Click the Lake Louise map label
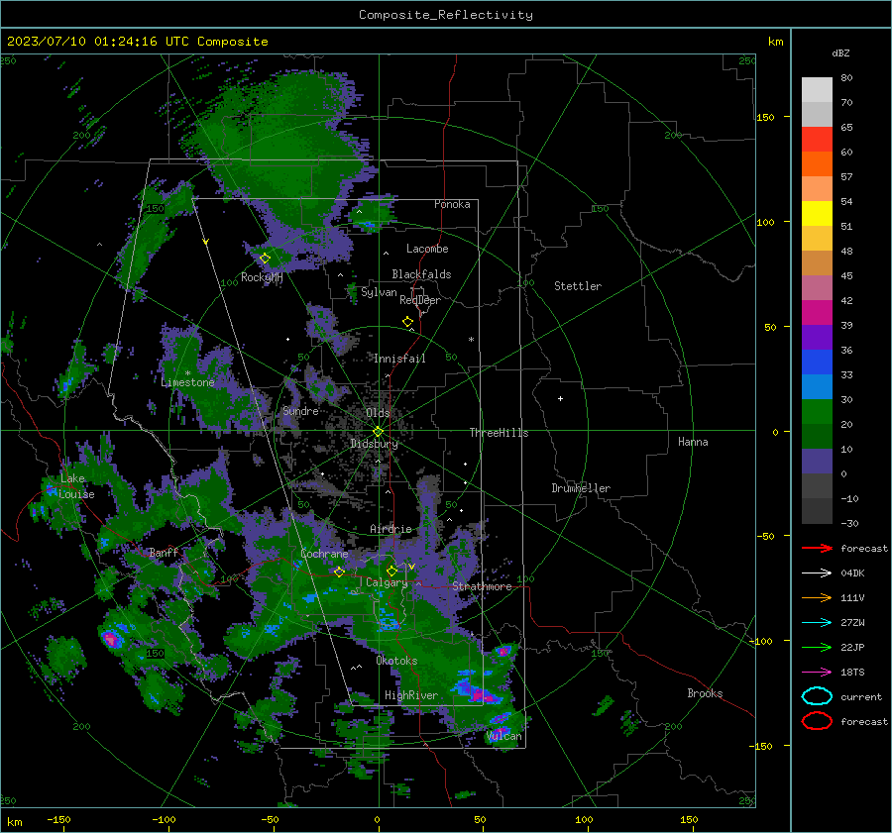 point(76,486)
